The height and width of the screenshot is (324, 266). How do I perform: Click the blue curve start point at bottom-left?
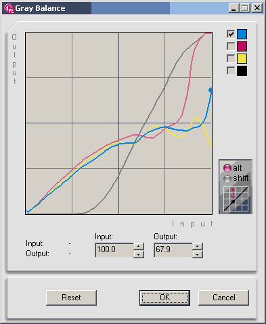coord(27,211)
